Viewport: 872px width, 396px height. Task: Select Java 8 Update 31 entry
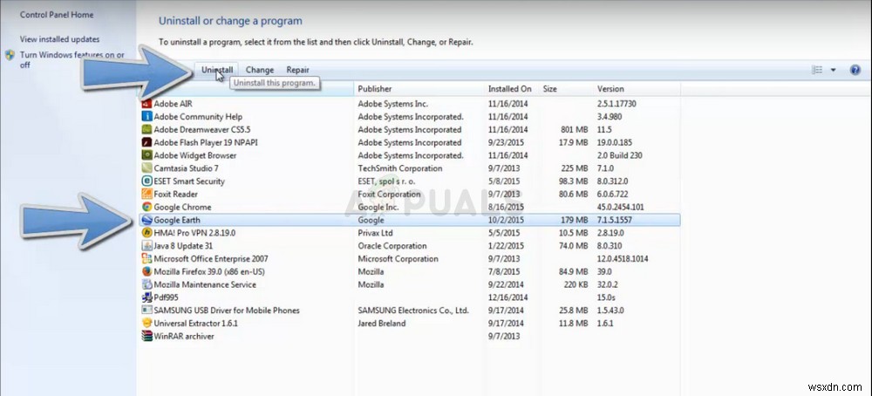[x=183, y=245]
